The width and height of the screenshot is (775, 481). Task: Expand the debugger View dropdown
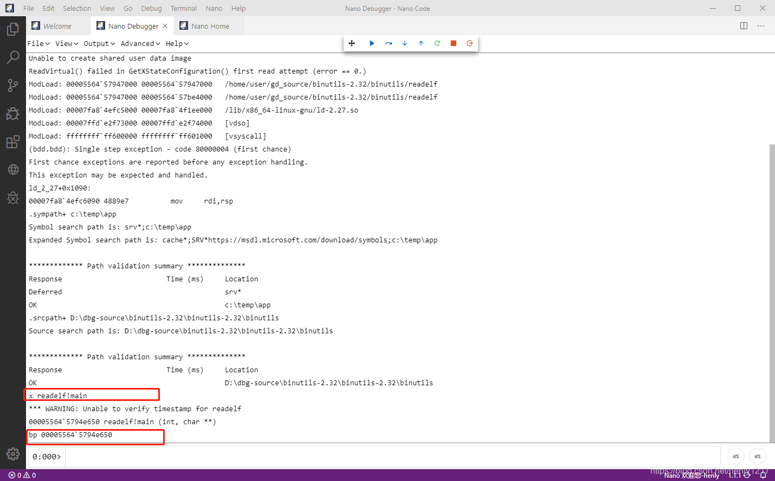(67, 44)
